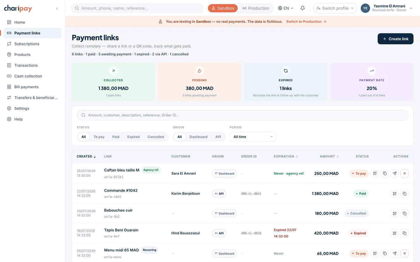Filter origin by API
420x262 pixels.
tap(218, 137)
